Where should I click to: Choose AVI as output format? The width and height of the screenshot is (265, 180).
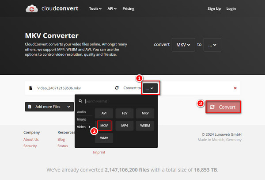(104, 113)
